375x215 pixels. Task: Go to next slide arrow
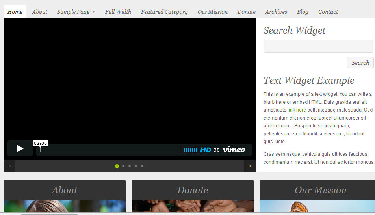[x=250, y=166]
